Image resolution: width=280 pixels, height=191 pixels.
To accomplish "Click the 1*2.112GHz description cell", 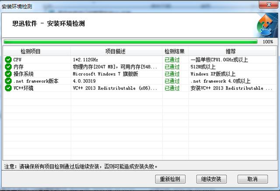I will point(86,60).
